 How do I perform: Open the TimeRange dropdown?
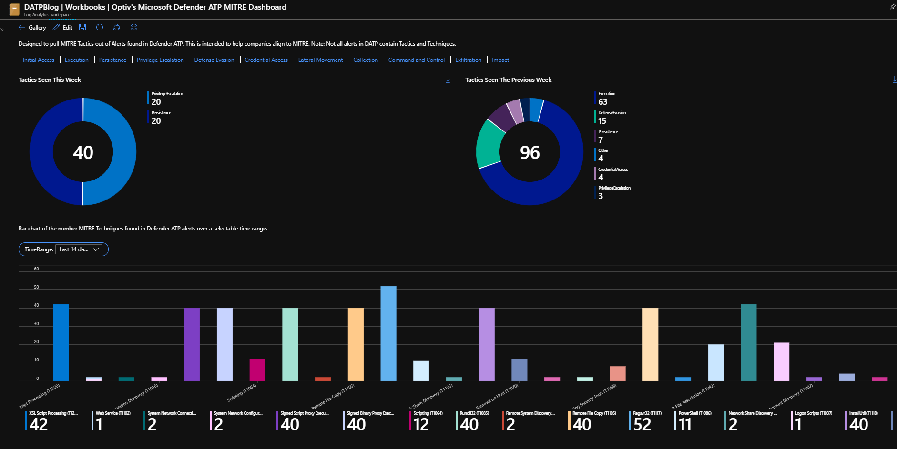click(79, 249)
